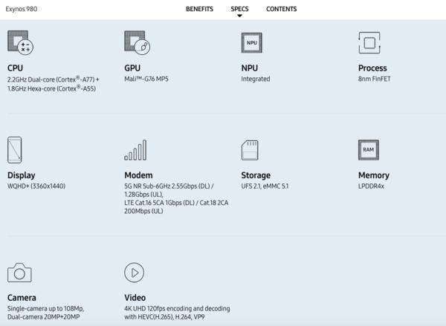
Task: Click the Process heading
Action: [x=372, y=68]
